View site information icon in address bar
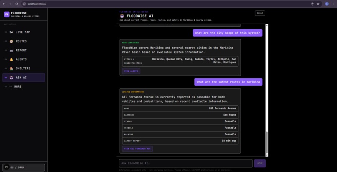Image resolution: width=337 pixels, height=172 pixels. pyautogui.click(x=24, y=4)
